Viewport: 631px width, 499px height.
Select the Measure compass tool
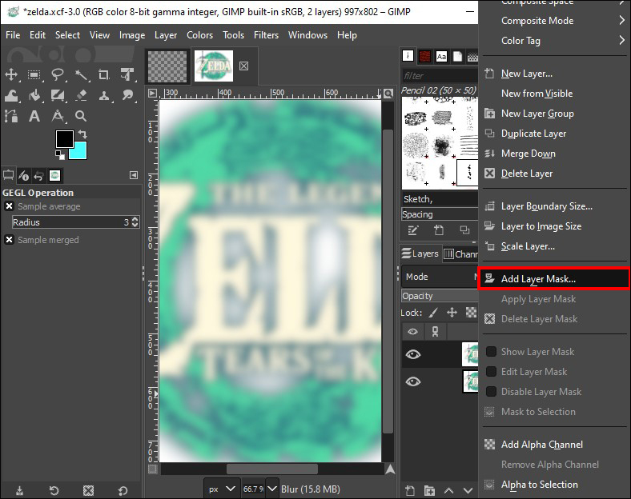tap(58, 116)
